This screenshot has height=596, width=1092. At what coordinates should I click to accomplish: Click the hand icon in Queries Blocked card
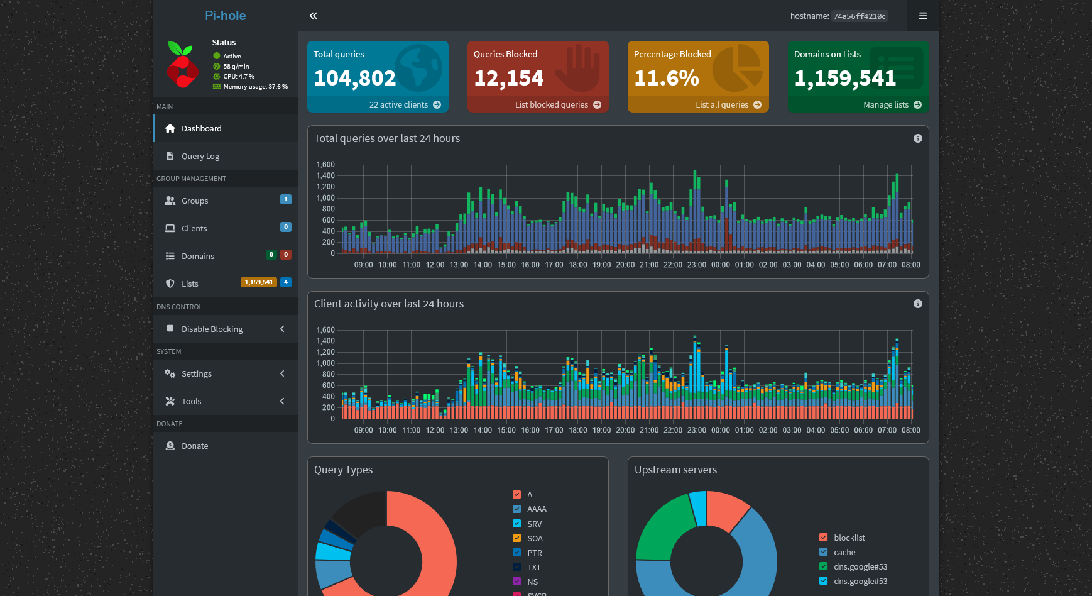pyautogui.click(x=578, y=68)
